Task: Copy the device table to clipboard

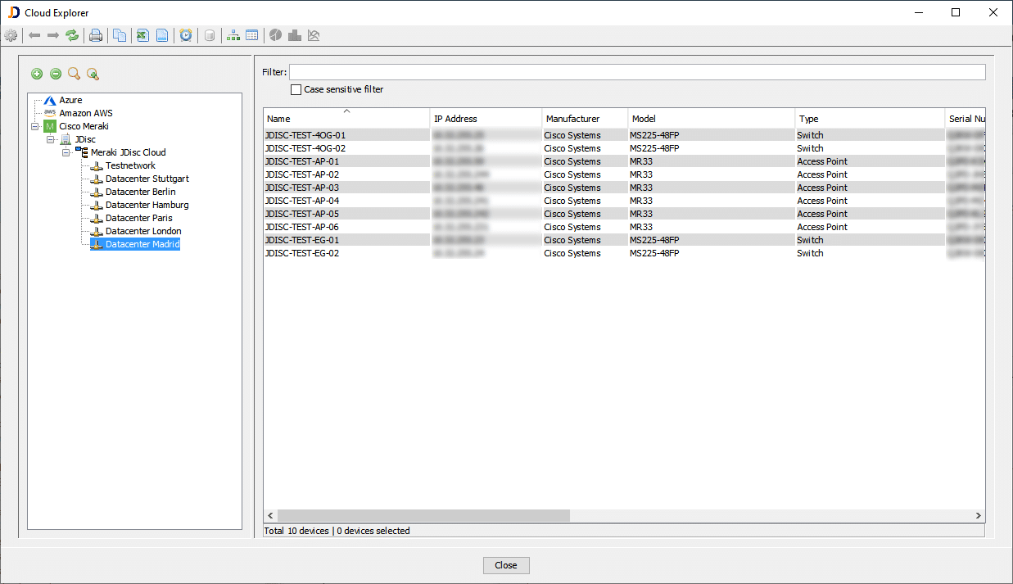Action: (x=119, y=35)
